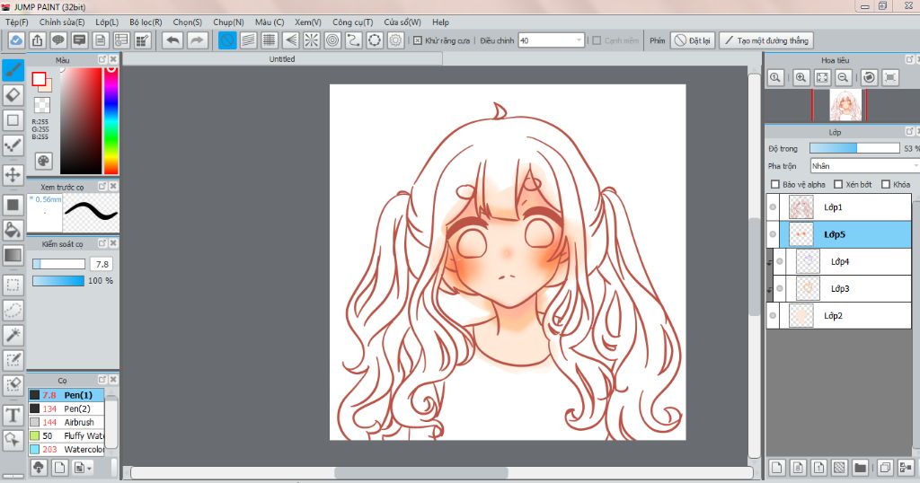Select the rectangular Selection tool

pos(13,285)
